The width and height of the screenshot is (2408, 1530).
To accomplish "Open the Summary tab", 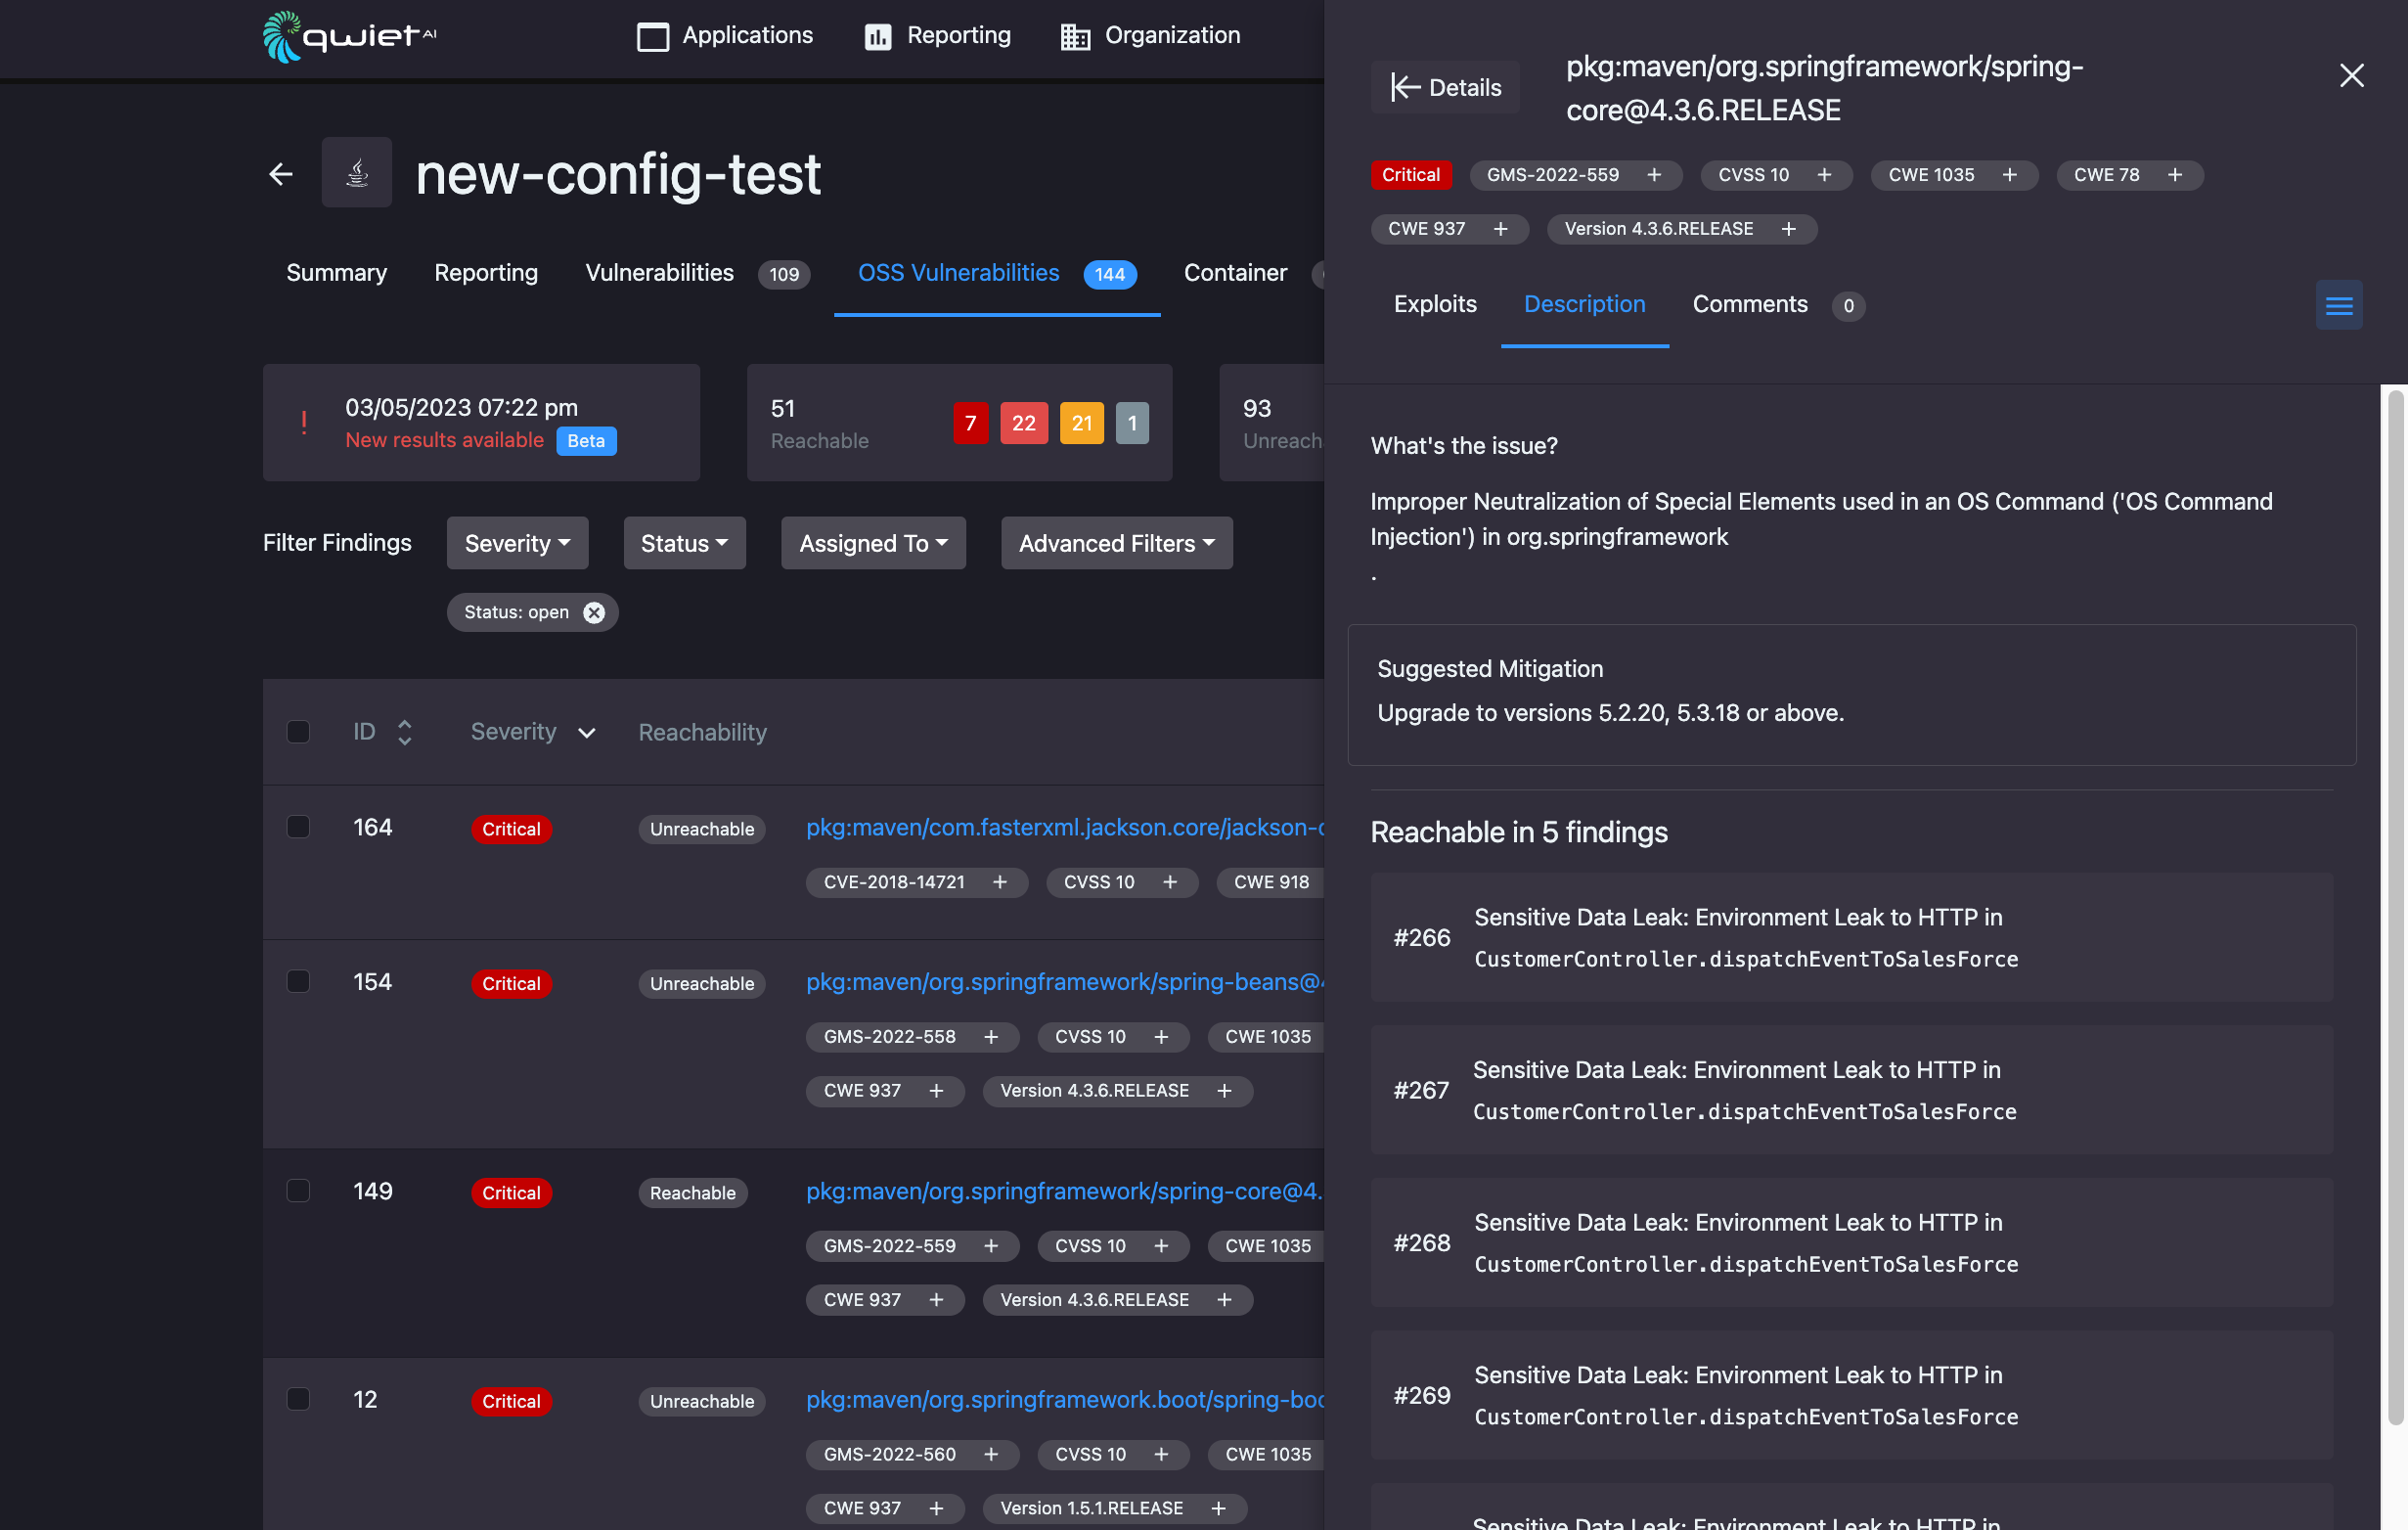I will pyautogui.click(x=336, y=273).
